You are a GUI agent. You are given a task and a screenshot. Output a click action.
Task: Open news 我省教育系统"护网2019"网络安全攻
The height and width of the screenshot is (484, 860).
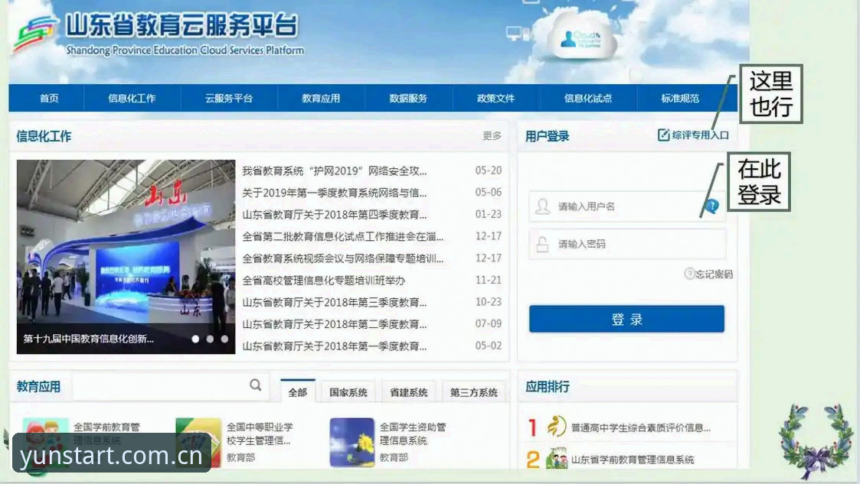tap(335, 171)
